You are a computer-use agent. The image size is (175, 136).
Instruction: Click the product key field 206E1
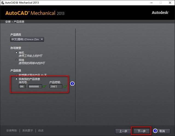[x=56, y=86]
